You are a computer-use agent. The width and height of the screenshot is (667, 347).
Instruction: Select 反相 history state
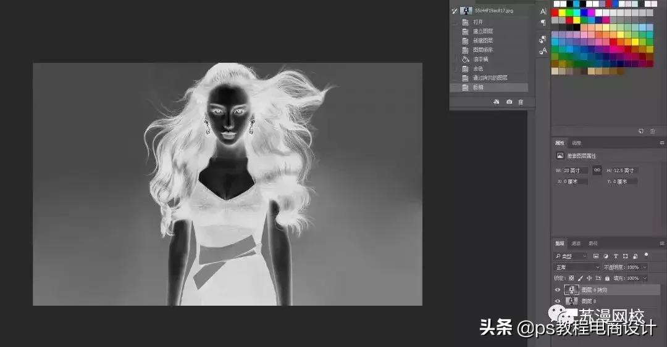tap(489, 87)
